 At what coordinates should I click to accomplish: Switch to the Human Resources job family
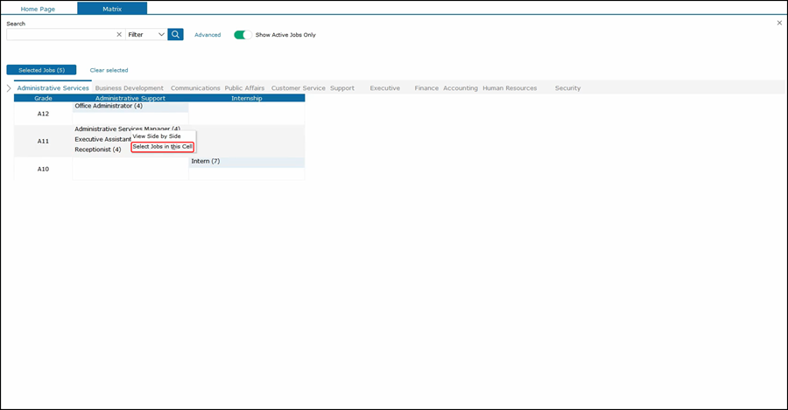510,88
